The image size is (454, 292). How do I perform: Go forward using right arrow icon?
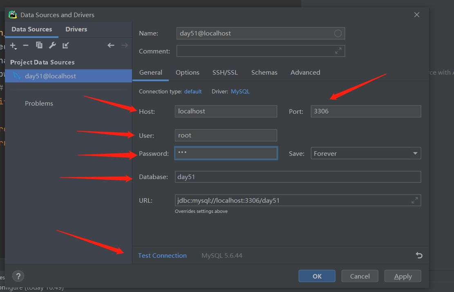tap(125, 45)
